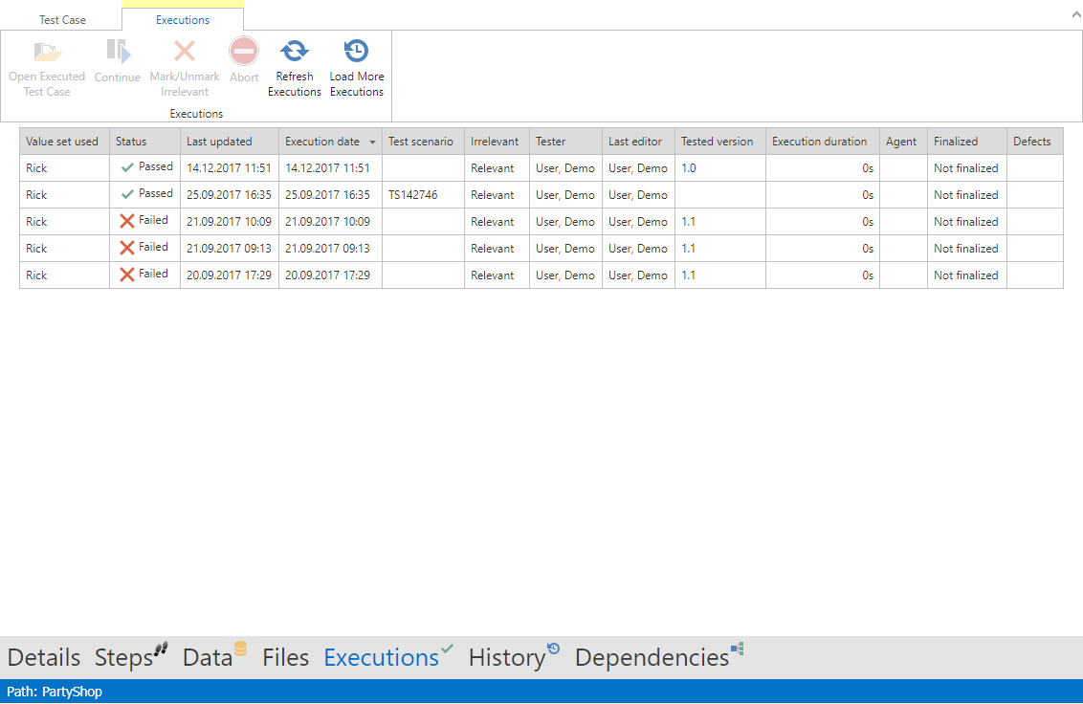
Task: Click Open Executed Test Case icon
Action: pyautogui.click(x=47, y=52)
